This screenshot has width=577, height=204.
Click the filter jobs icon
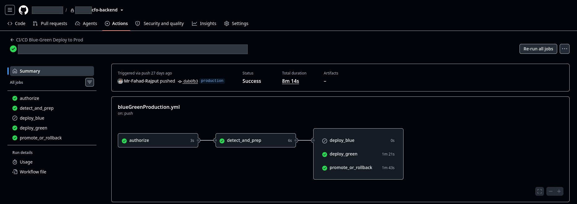click(90, 82)
